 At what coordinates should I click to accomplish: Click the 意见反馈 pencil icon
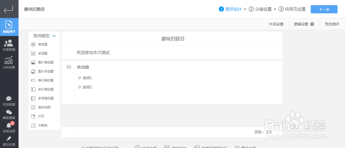[9, 139]
